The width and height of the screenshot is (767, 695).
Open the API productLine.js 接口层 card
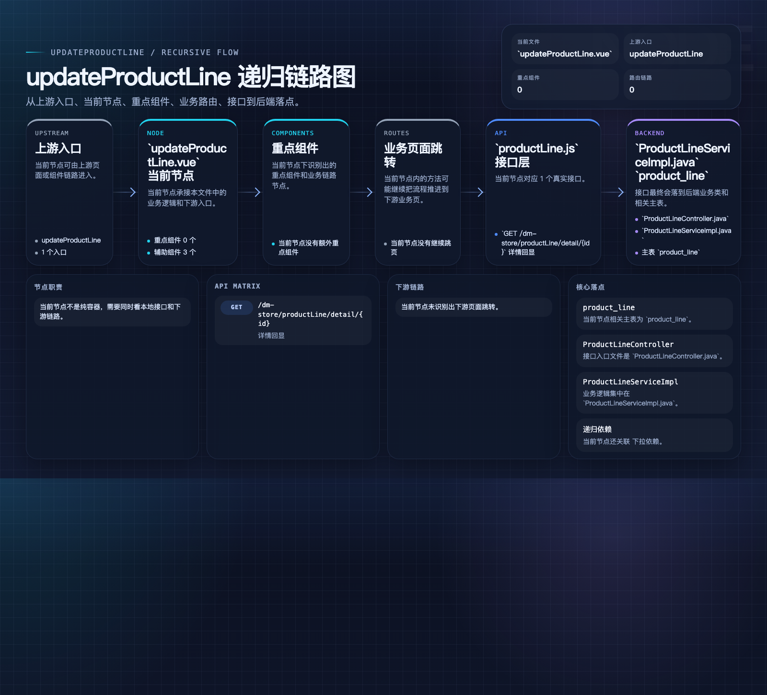[543, 192]
